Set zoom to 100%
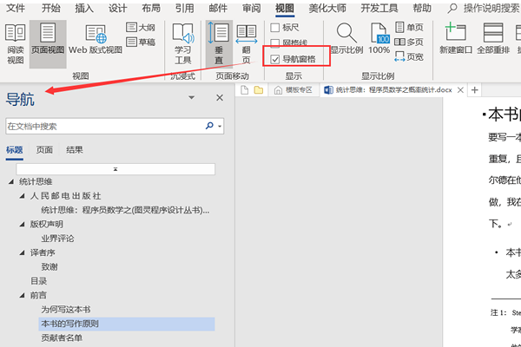Viewport: 521px width, 347px height. coord(379,39)
